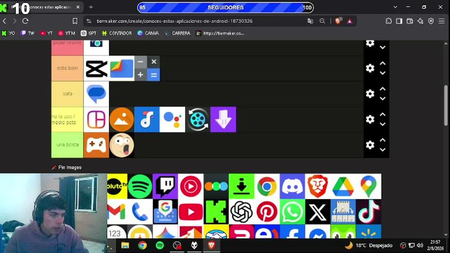The height and width of the screenshot is (253, 450).
Task: Pick the Calculator app icon
Action: click(147, 68)
